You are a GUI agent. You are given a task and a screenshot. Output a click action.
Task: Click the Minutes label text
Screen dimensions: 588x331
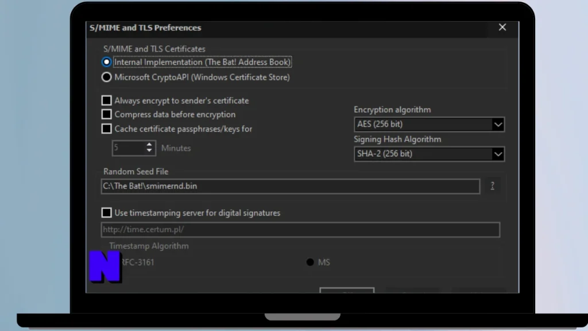pyautogui.click(x=176, y=148)
